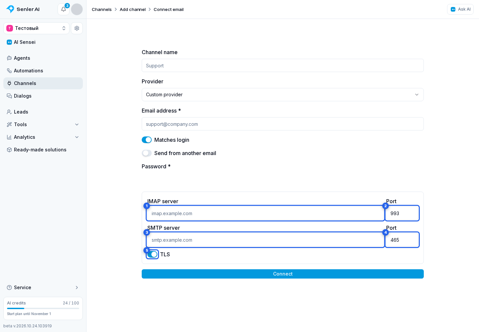The height and width of the screenshot is (332, 479).
Task: Go back to Channels breadcrumb
Action: click(102, 9)
